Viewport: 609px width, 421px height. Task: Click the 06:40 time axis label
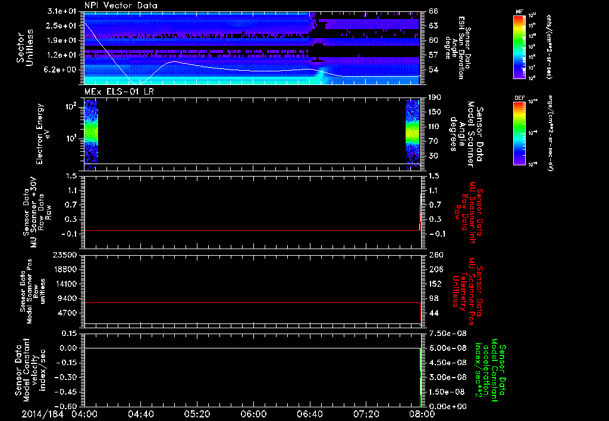pyautogui.click(x=309, y=414)
